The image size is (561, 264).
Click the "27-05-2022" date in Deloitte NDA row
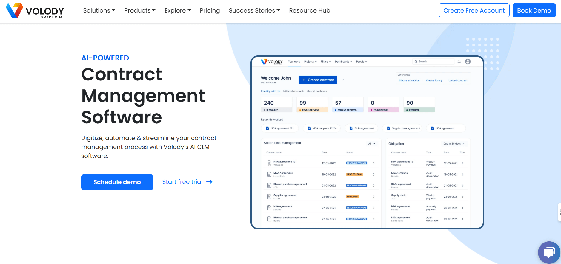point(329,208)
